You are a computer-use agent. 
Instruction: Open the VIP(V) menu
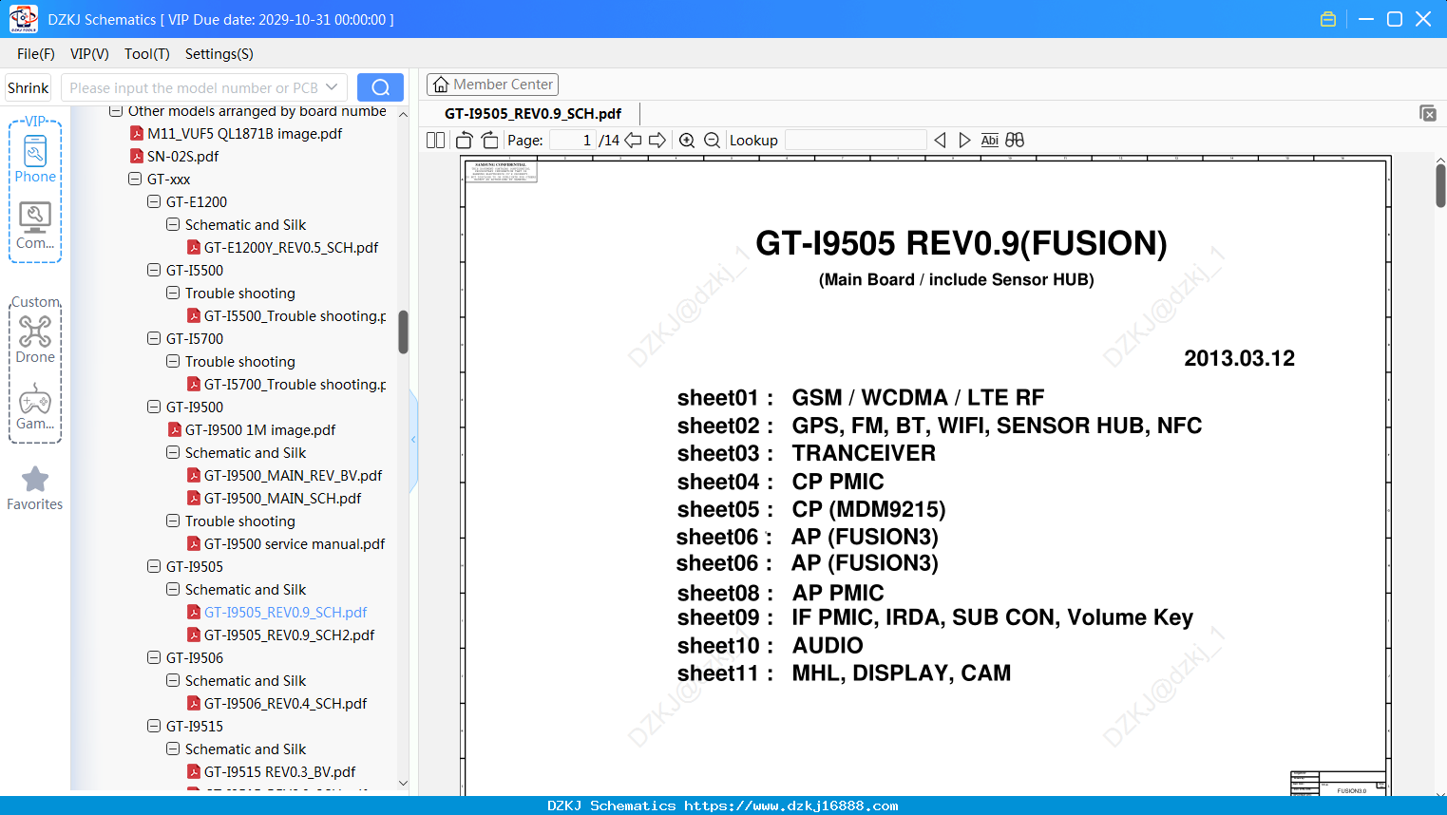89,54
